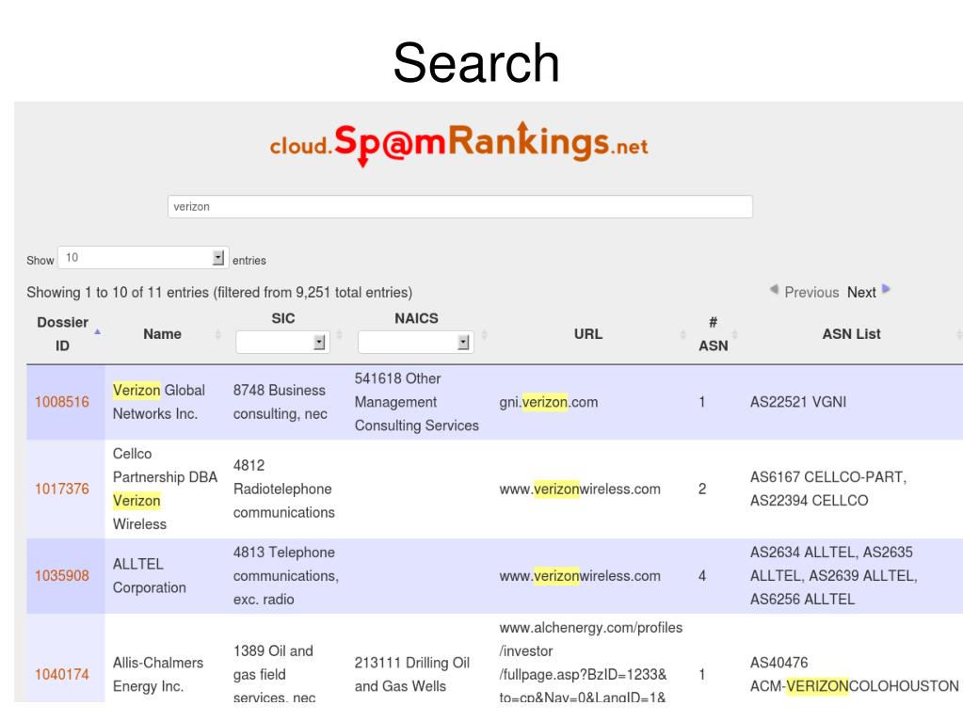Click the AS6167 CELLCO-PART ASN list
This screenshot has width=963, height=722.
(827, 489)
